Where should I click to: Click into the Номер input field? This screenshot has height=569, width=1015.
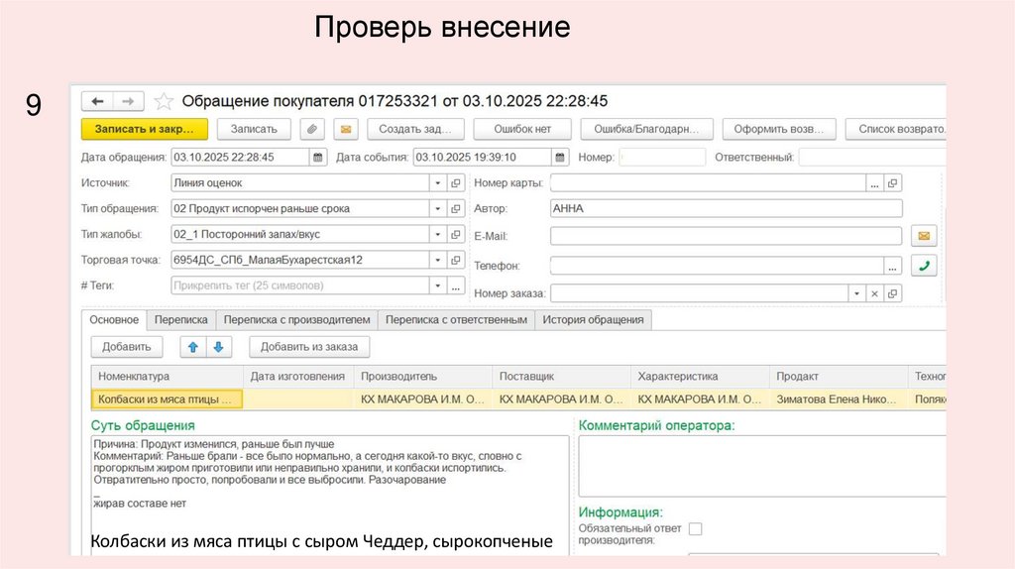pyautogui.click(x=661, y=158)
